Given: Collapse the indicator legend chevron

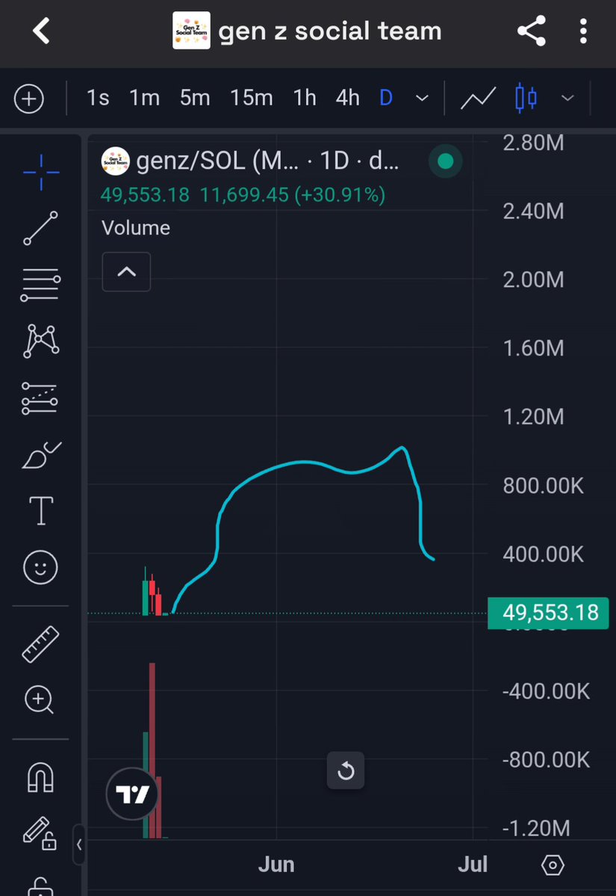Looking at the screenshot, I should pyautogui.click(x=126, y=271).
